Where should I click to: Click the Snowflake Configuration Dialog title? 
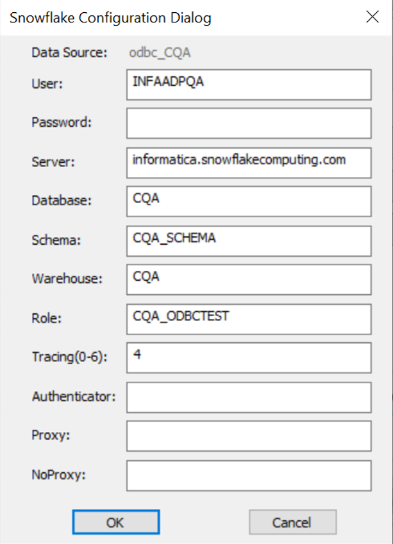click(110, 18)
